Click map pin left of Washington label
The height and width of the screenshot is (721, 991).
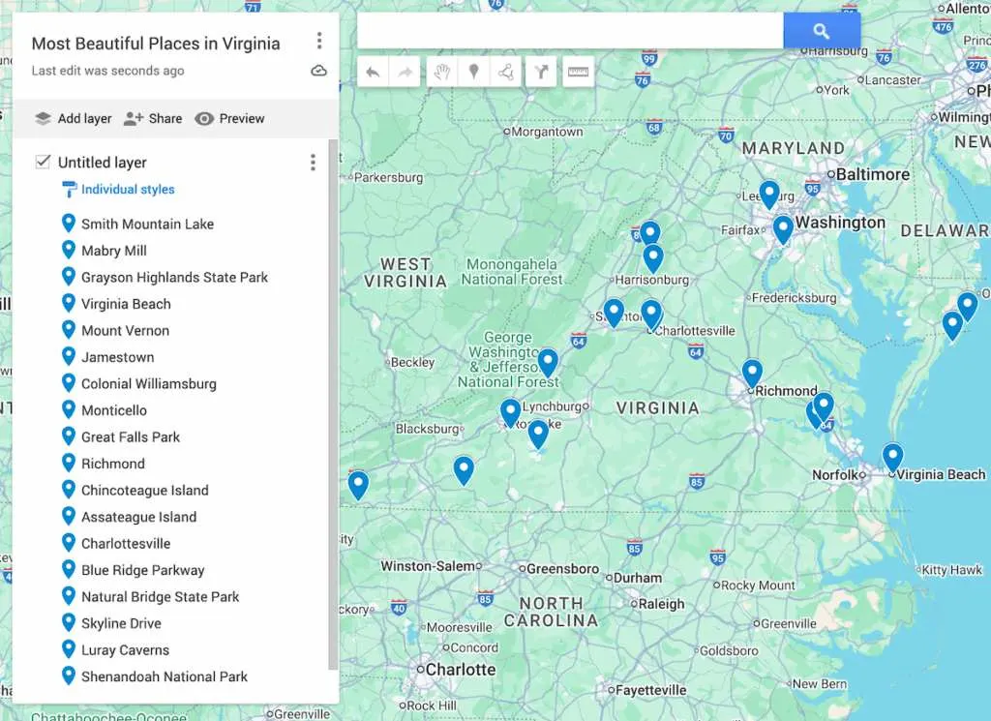[x=783, y=229]
